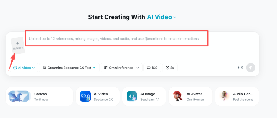Select the Seedance 2.0 label under AI Video
The height and width of the screenshot is (118, 277).
(104, 99)
